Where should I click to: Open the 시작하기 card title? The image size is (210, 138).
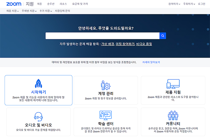tap(38, 92)
